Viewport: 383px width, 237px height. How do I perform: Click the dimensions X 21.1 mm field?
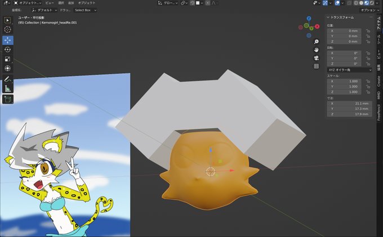[350, 104]
